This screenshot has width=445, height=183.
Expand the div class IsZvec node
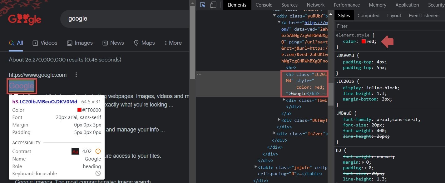pos(274,134)
